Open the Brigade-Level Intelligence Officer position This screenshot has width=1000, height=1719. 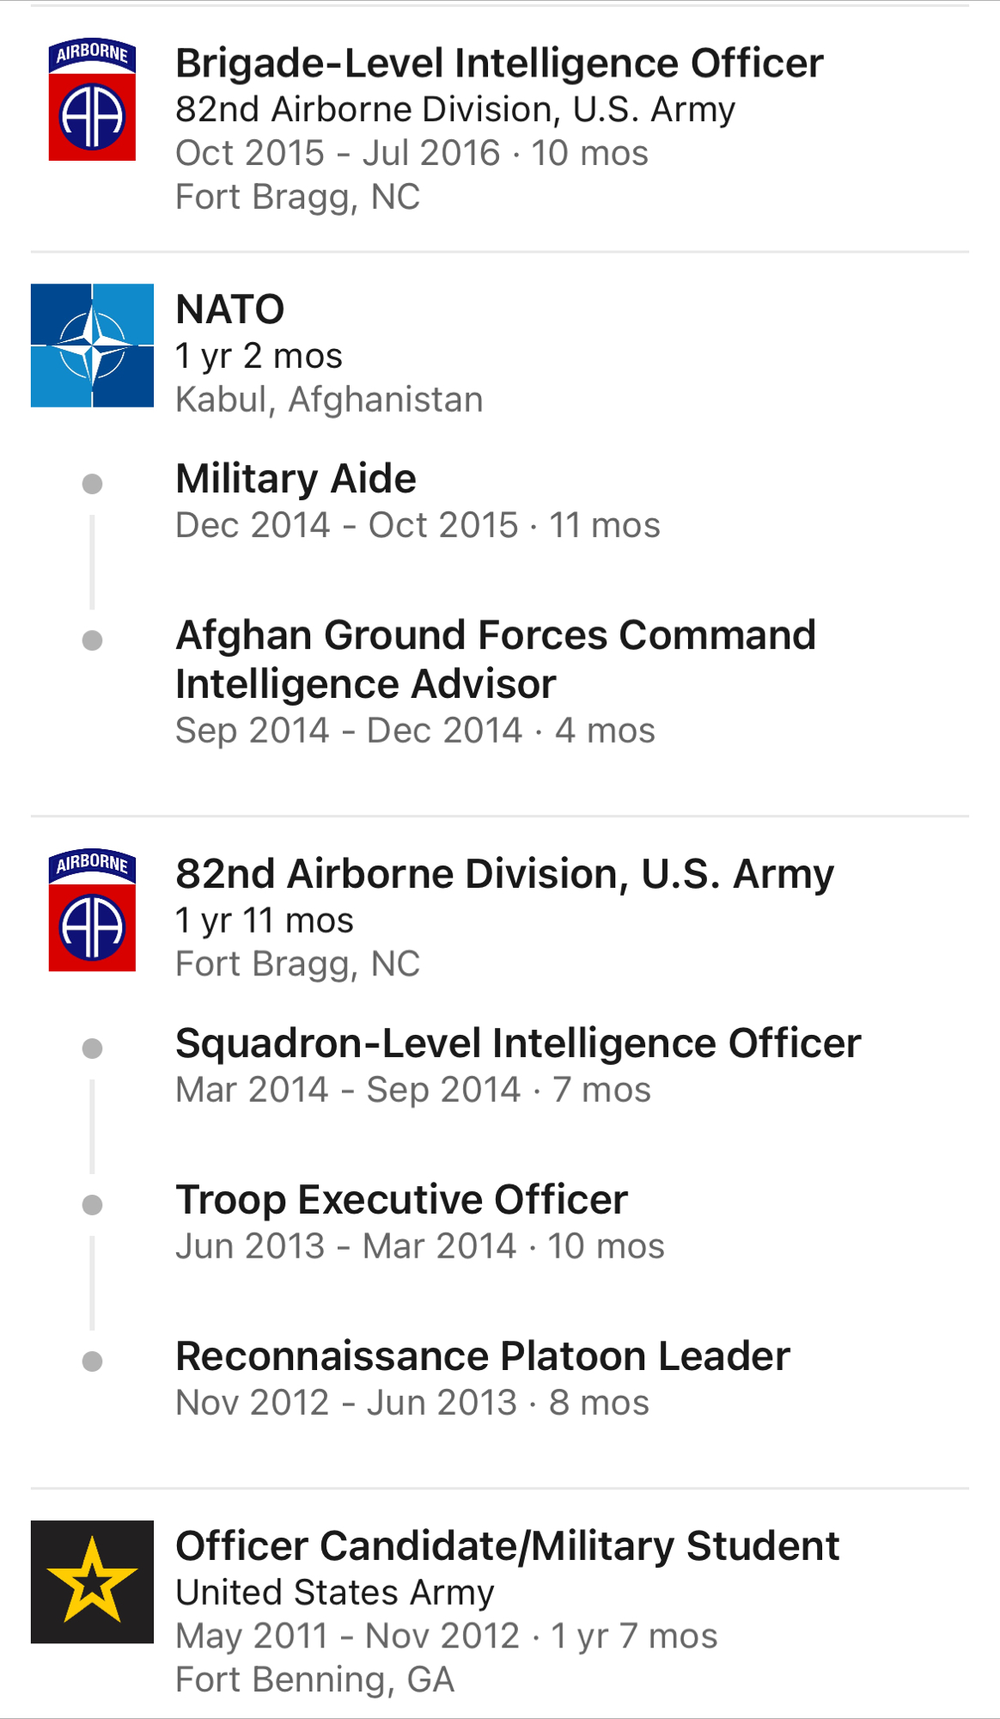pos(499,64)
